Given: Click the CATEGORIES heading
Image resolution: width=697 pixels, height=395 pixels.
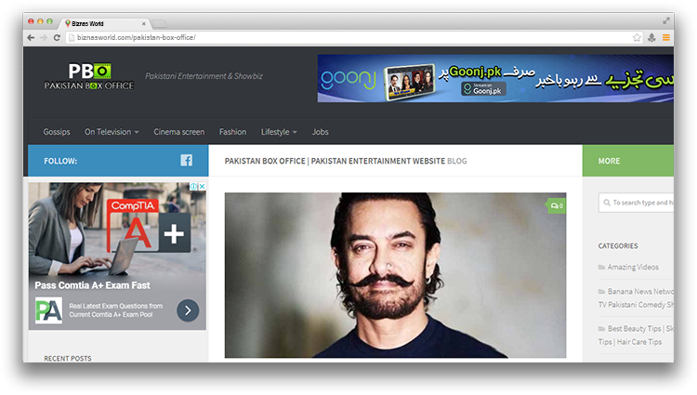Looking at the screenshot, I should [x=618, y=245].
